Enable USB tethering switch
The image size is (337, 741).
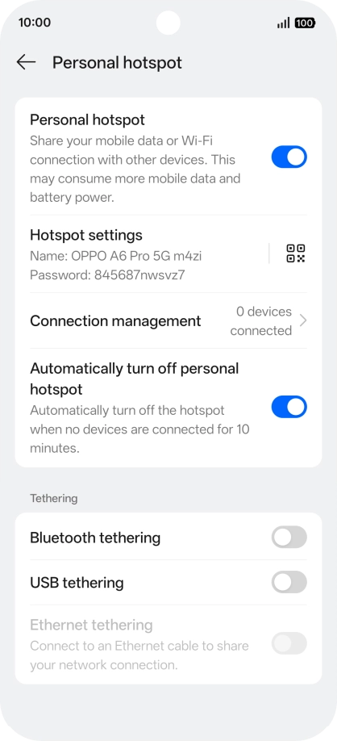[x=289, y=582]
